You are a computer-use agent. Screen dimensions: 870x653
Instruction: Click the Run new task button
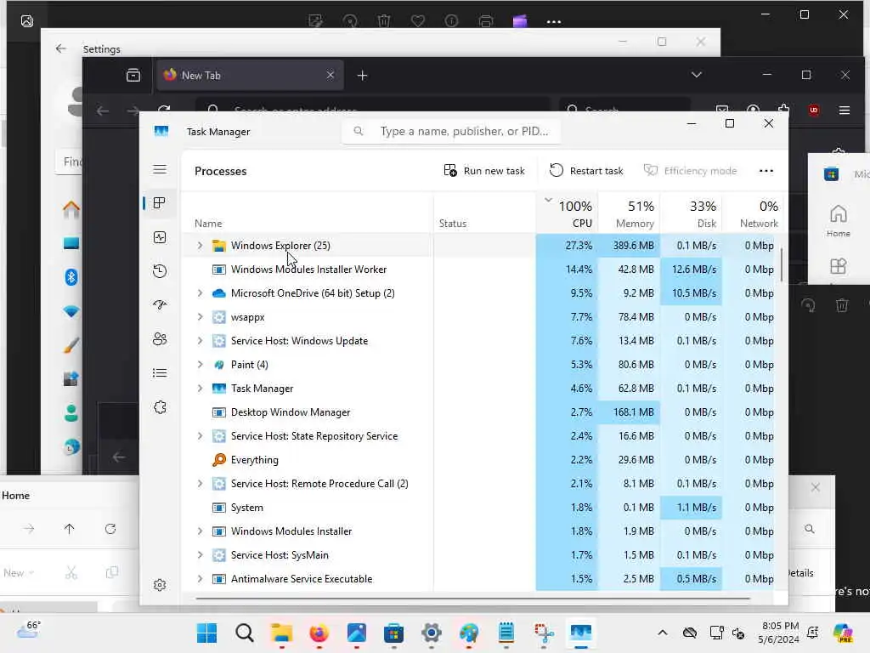pos(484,171)
